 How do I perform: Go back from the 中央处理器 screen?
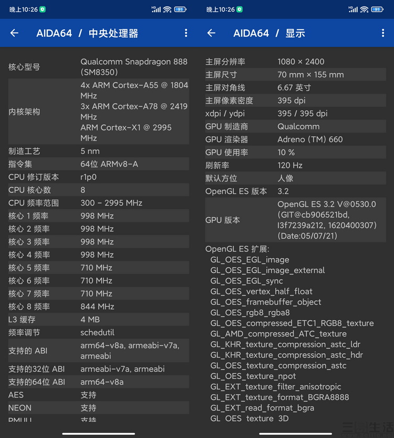pyautogui.click(x=14, y=33)
